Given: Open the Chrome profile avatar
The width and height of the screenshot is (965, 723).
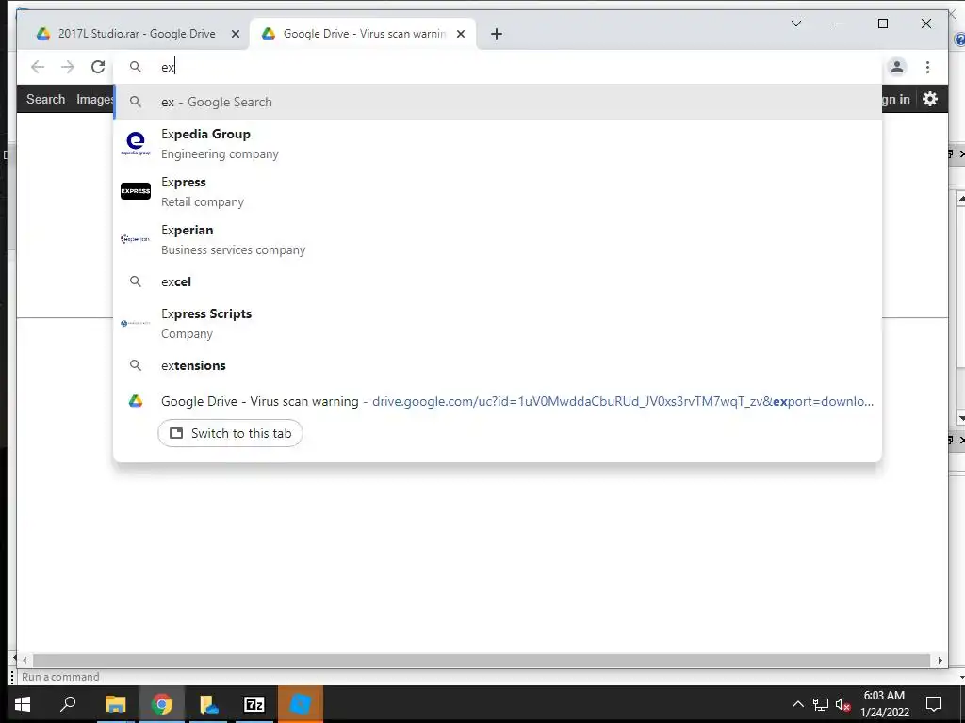Looking at the screenshot, I should (897, 67).
